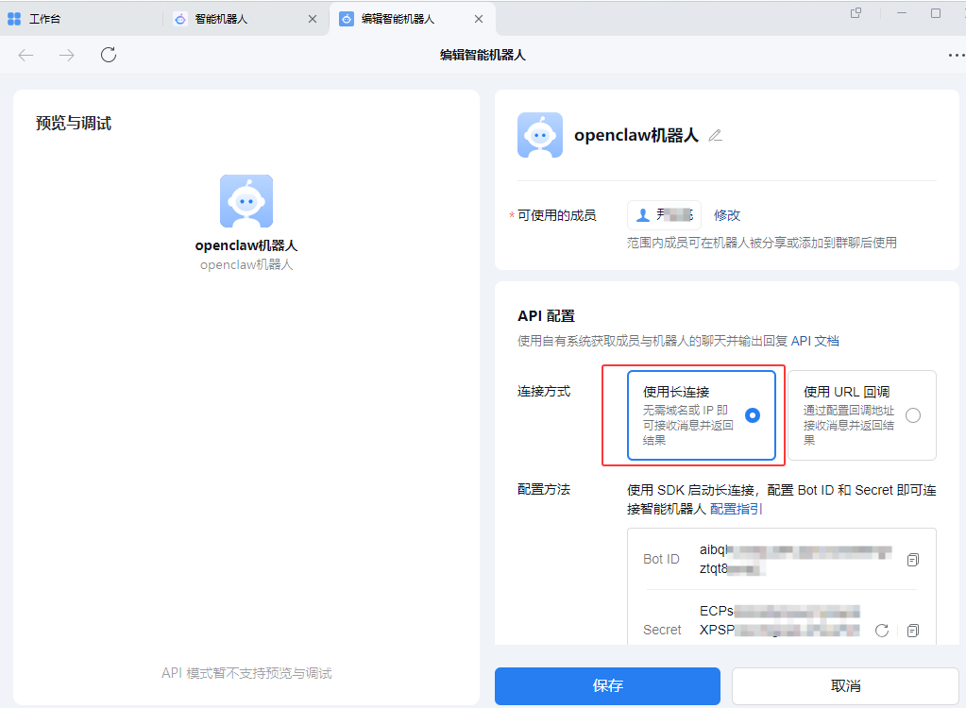Click text 'API 模式暂不支持预览与调试'
This screenshot has width=966, height=708.
coord(246,673)
